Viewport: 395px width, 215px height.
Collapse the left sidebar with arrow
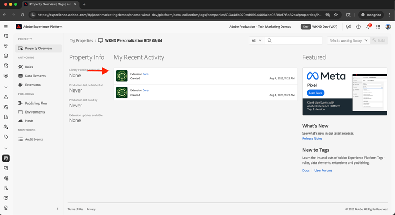click(x=58, y=209)
